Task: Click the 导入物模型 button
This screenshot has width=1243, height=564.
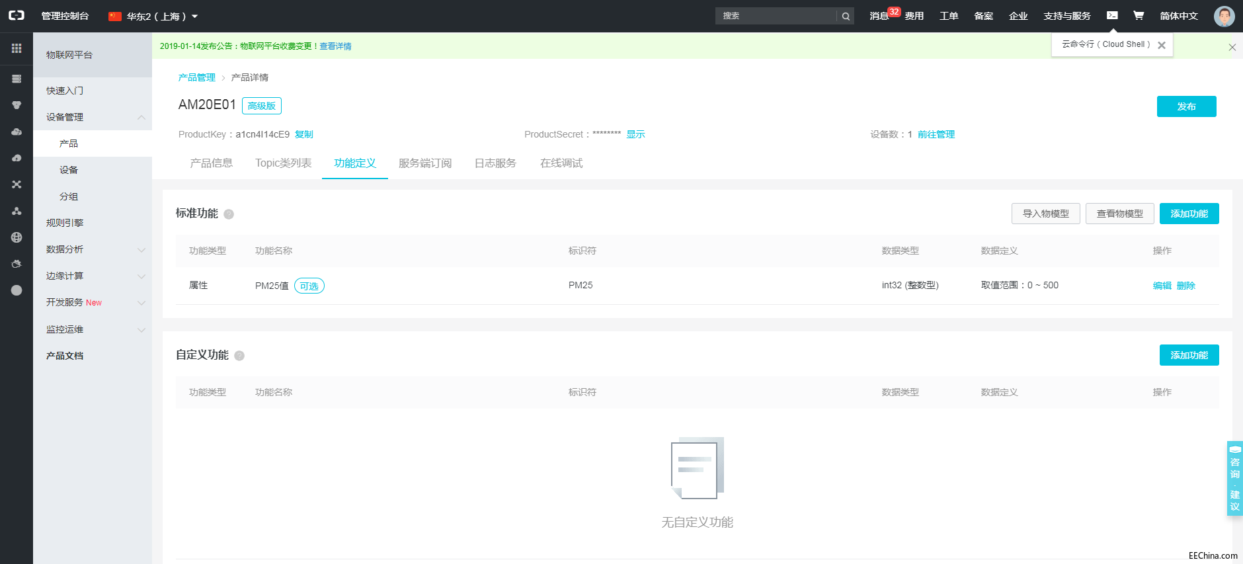Action: [x=1045, y=214]
